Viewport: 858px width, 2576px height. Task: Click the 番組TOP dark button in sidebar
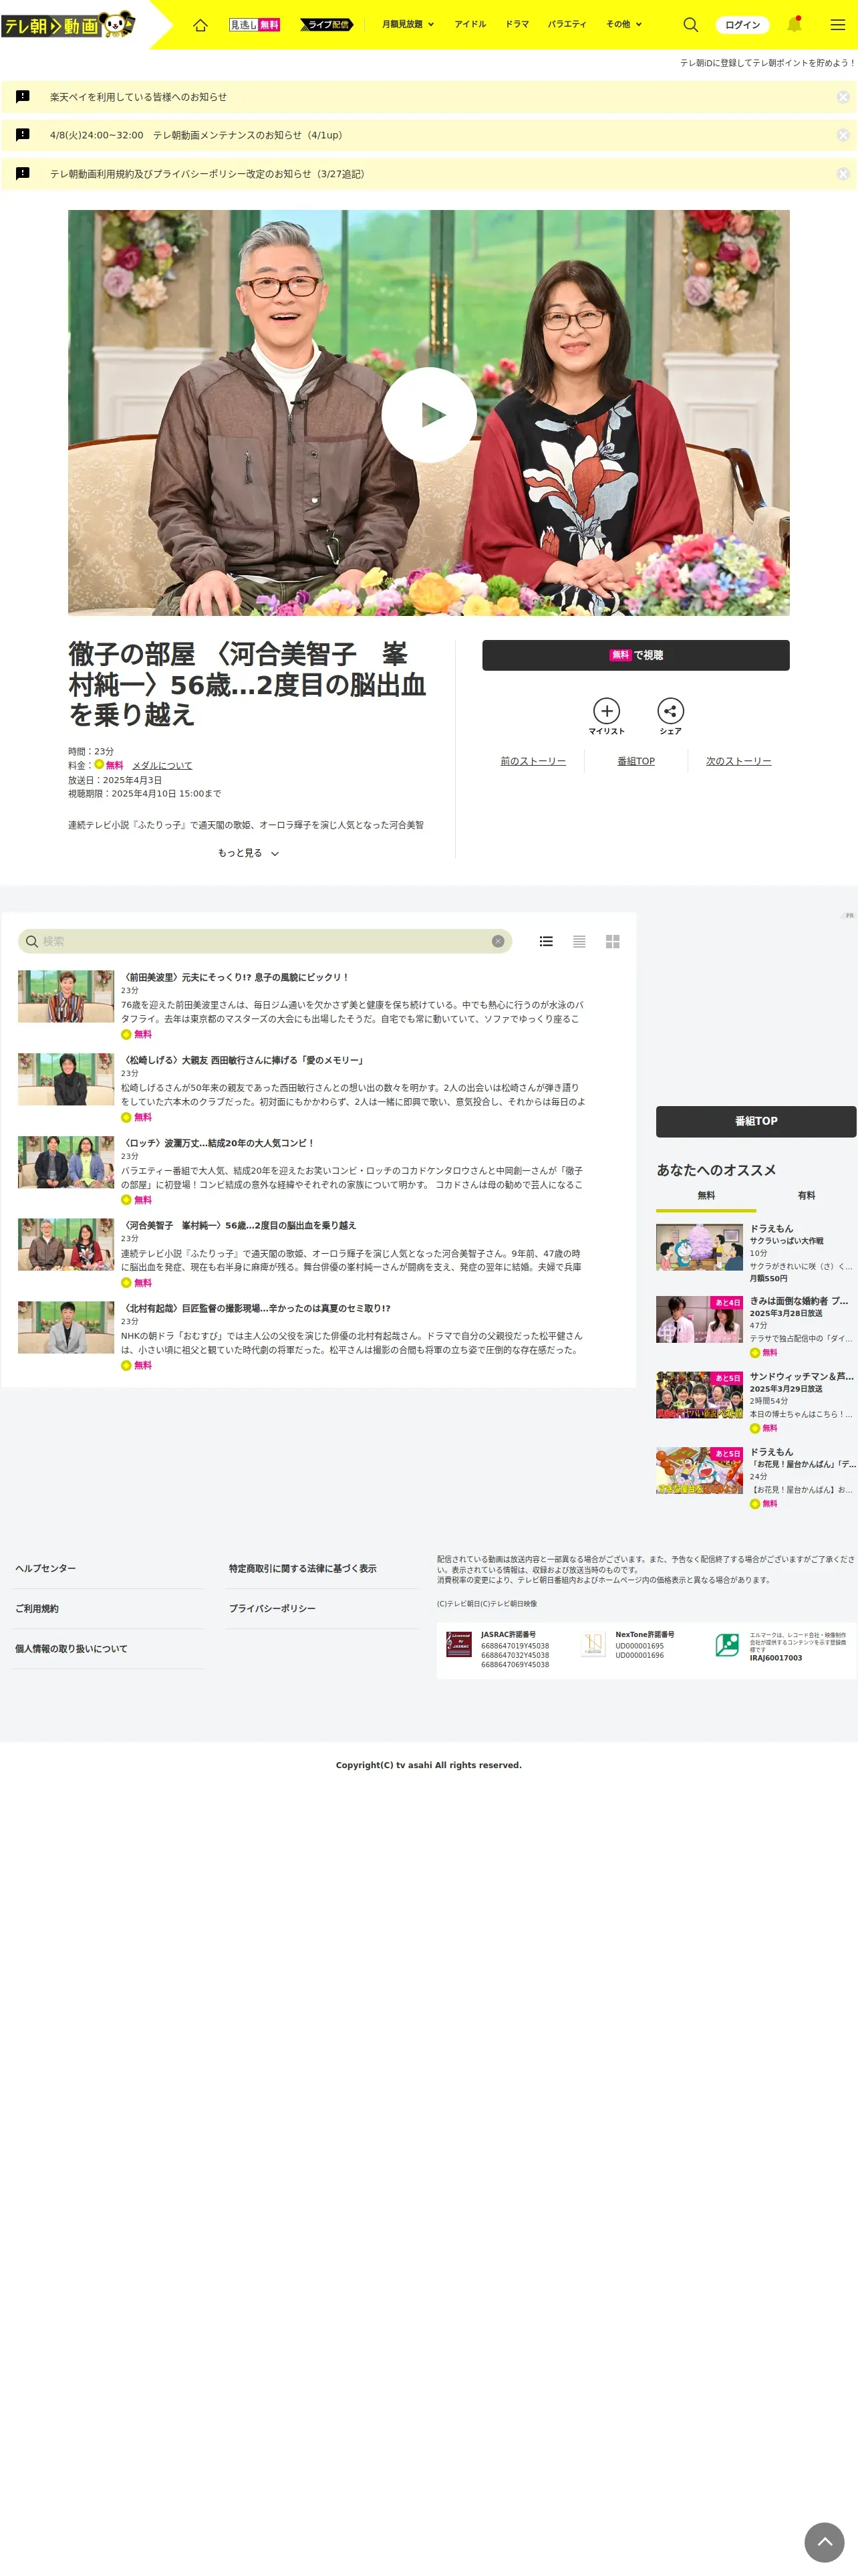pos(756,1121)
